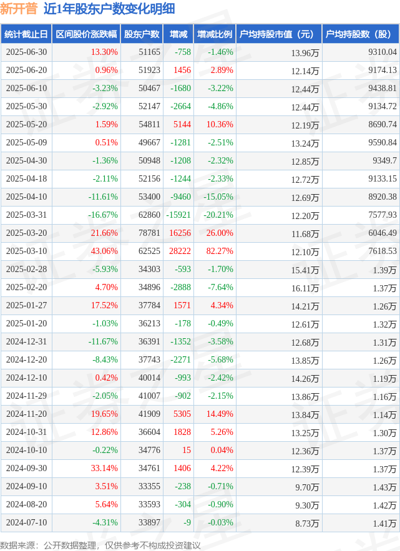Click the 户均持股市值（元） column header
The width and height of the screenshot is (400, 551).
pyautogui.click(x=279, y=34)
